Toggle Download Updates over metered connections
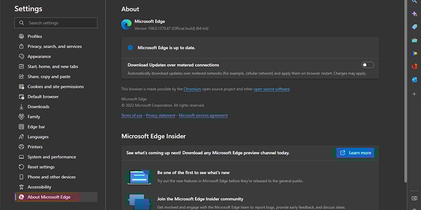The width and height of the screenshot is (421, 210). tap(368, 65)
